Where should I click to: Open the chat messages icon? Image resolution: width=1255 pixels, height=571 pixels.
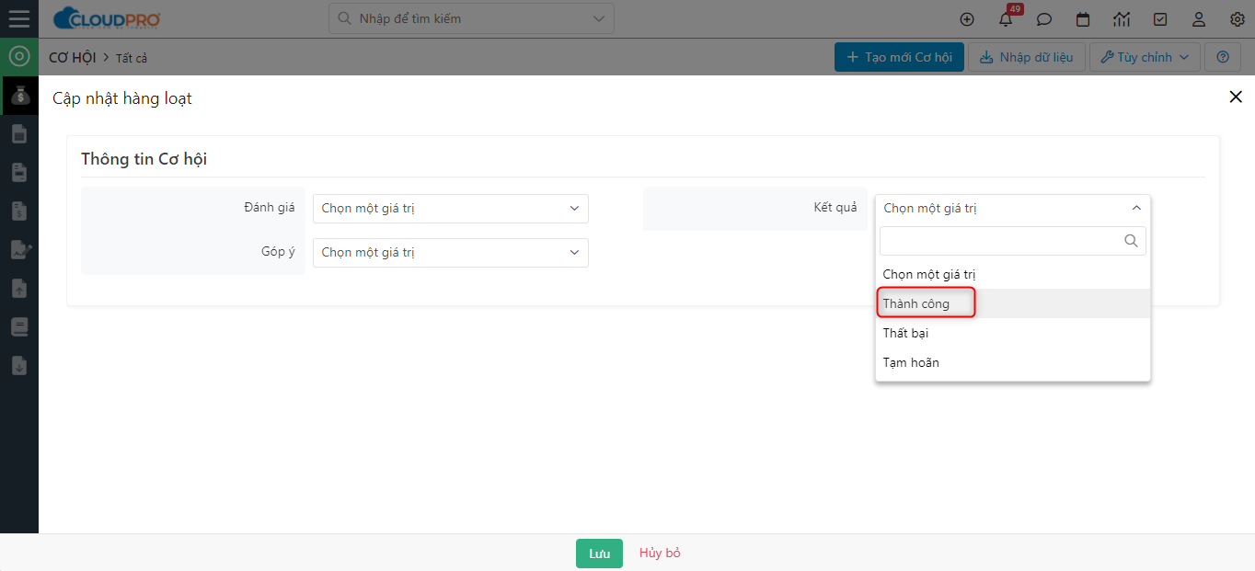point(1044,19)
